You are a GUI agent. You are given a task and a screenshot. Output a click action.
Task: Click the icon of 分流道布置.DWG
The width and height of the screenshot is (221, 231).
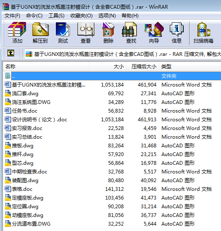8,224
